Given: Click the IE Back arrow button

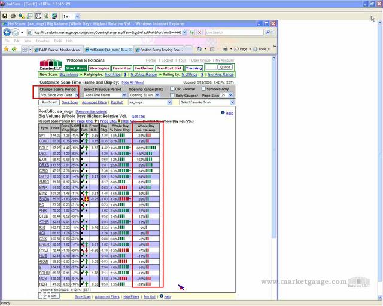Looking at the screenshot, I should click(7, 32).
